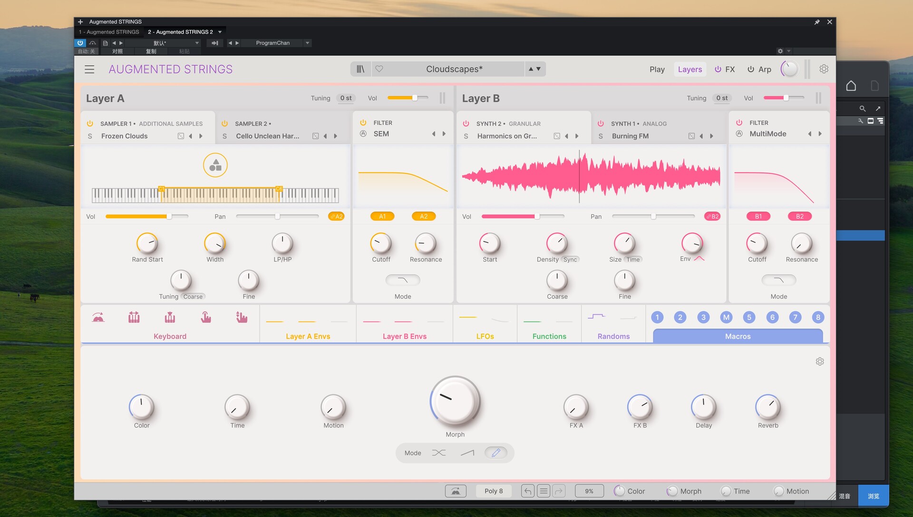Image resolution: width=913 pixels, height=517 pixels.
Task: Click the browse icon for Harmonics on Gr
Action: pyautogui.click(x=557, y=136)
